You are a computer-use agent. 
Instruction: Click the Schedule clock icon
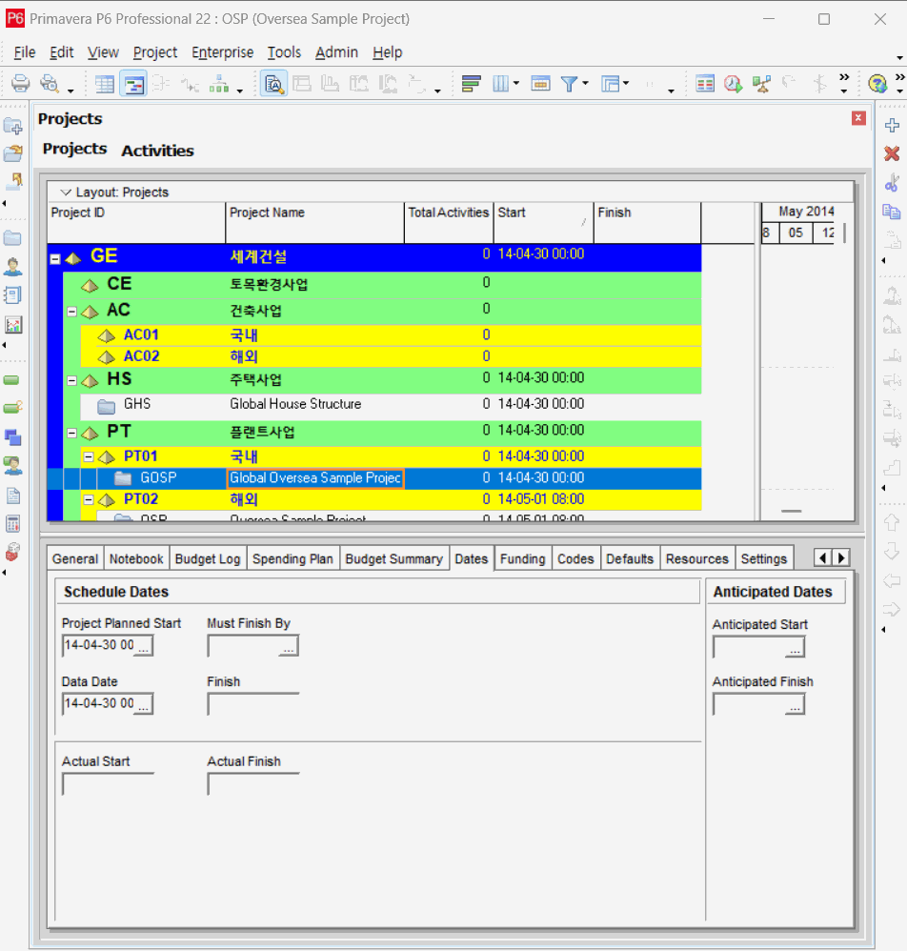[x=733, y=83]
